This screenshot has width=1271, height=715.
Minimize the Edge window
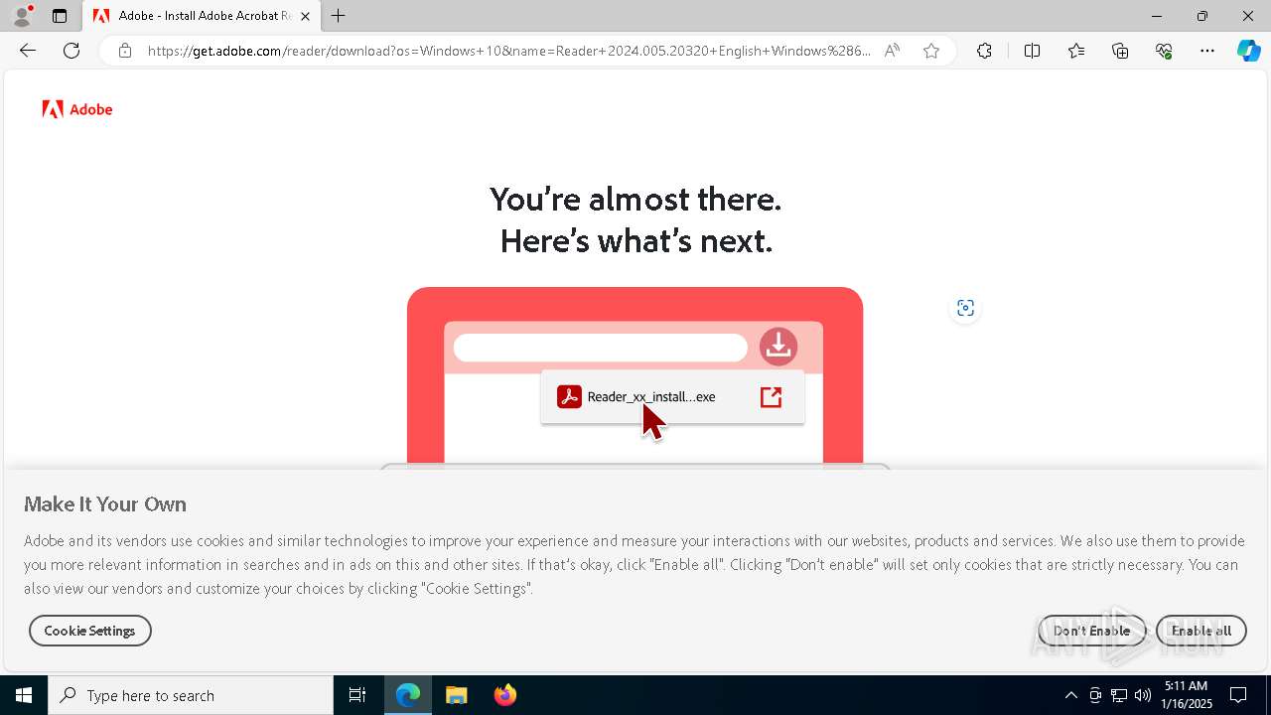tap(1157, 16)
